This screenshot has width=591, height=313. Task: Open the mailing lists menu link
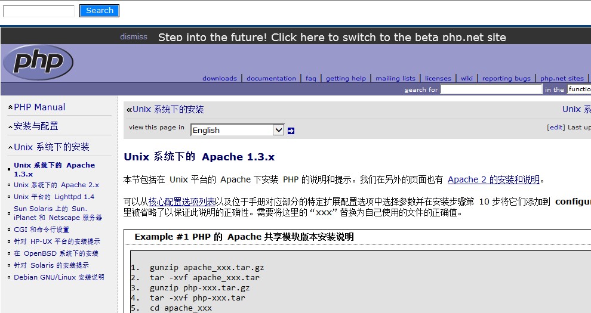[x=395, y=78]
